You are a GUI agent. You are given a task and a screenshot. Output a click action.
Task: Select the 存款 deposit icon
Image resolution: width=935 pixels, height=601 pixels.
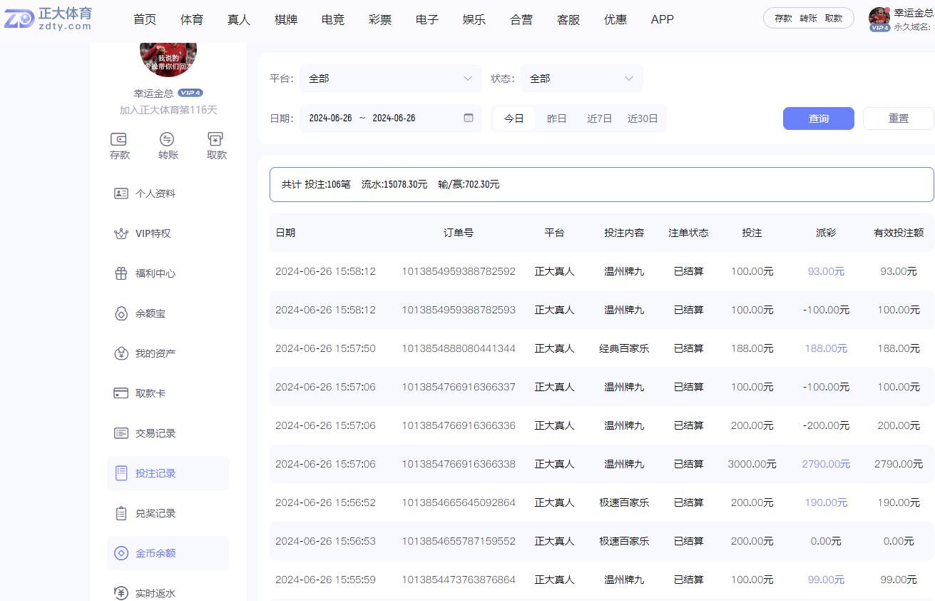pos(119,141)
